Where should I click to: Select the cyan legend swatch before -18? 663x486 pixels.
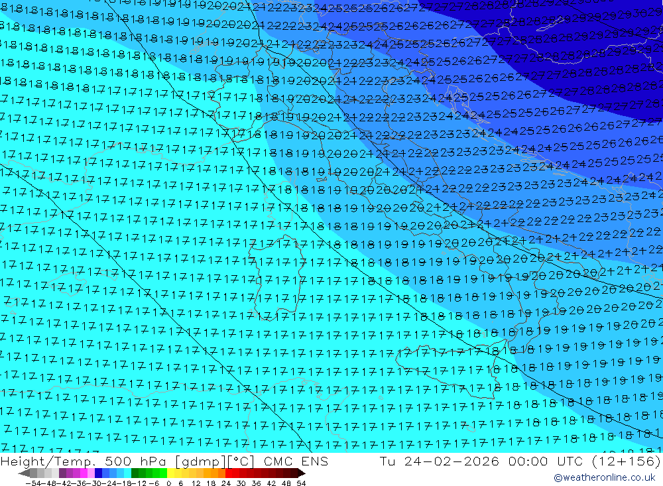click(x=127, y=473)
